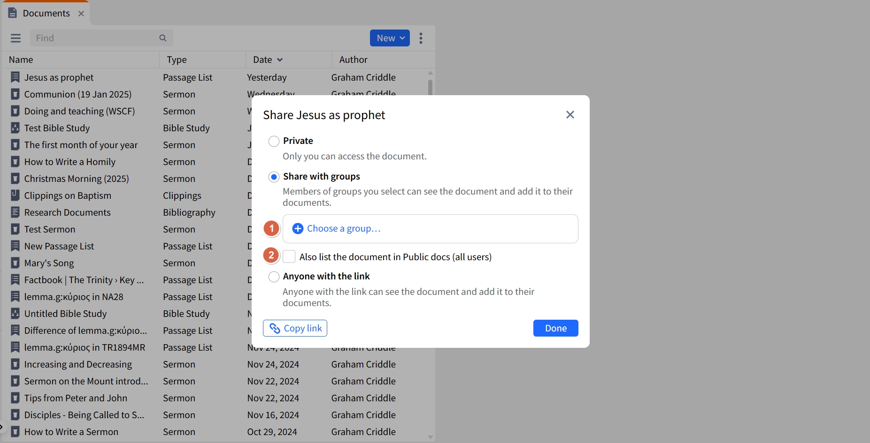Click the Clippings type cell
This screenshot has width=870, height=443.
pos(182,195)
